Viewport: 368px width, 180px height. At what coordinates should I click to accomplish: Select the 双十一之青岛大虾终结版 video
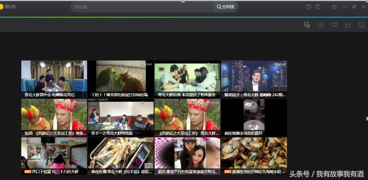(120, 117)
